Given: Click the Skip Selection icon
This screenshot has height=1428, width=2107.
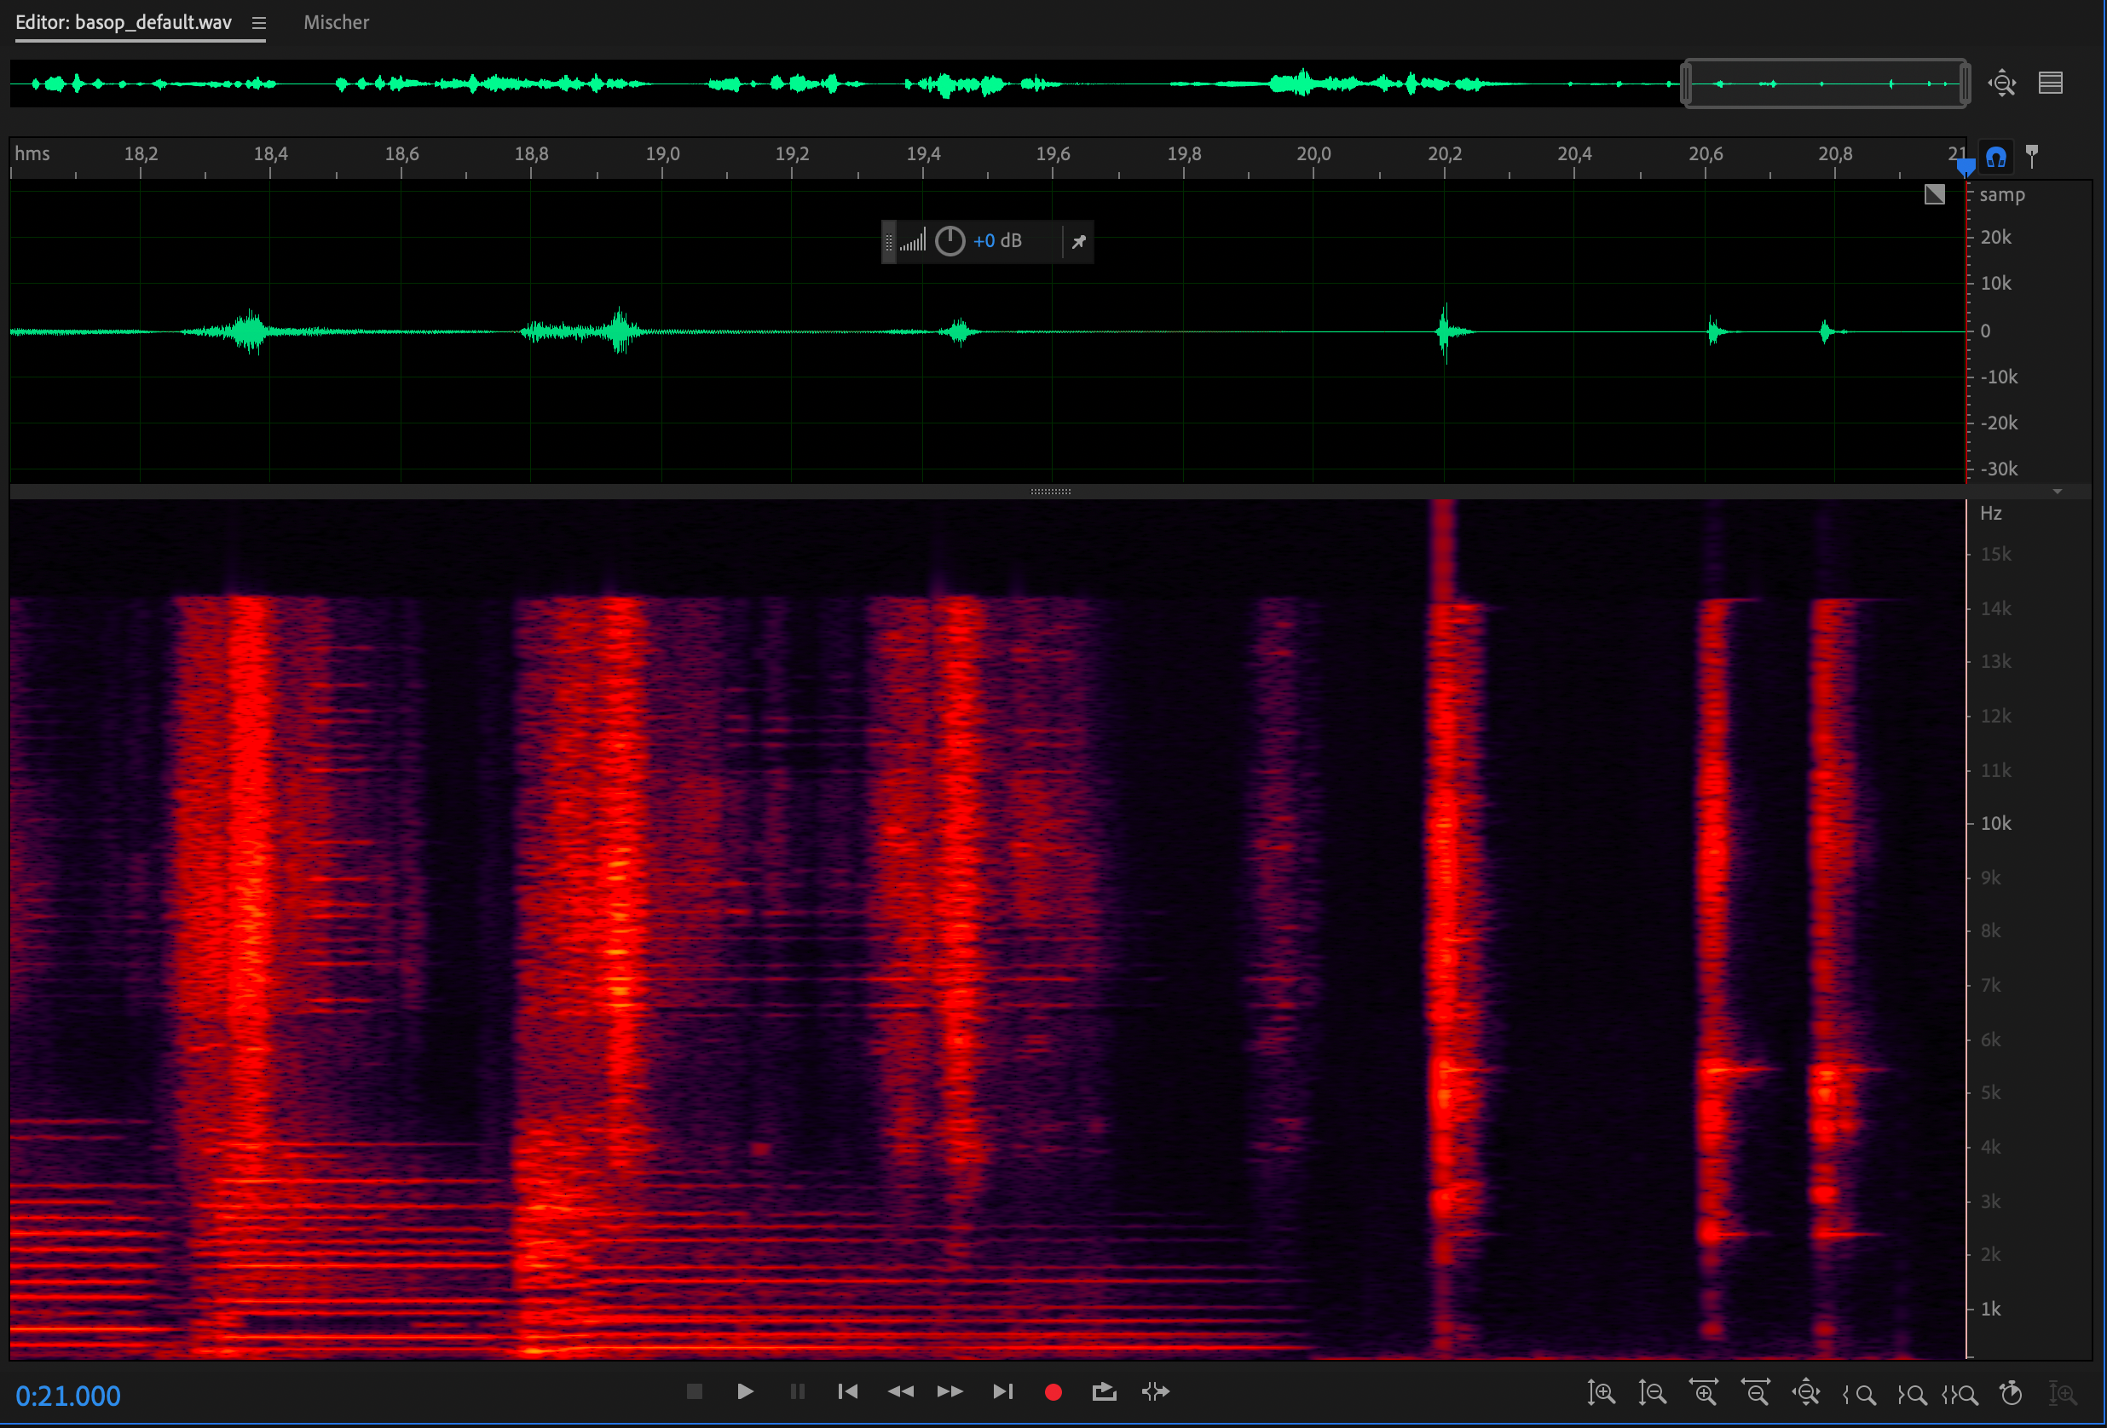Looking at the screenshot, I should click(x=1155, y=1391).
